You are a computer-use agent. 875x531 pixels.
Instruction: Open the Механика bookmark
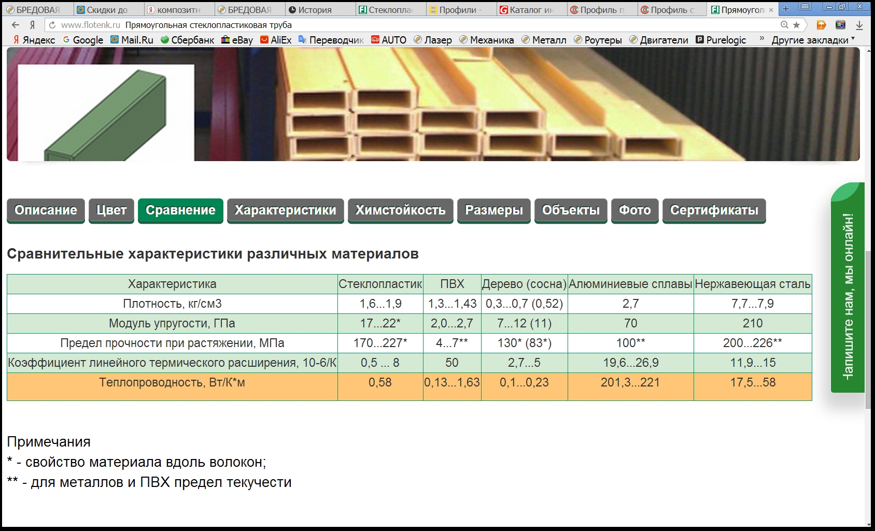[x=487, y=40]
